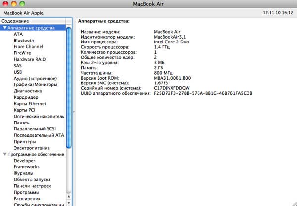Click the Intel Core 2 Duo value
This screenshot has height=206, width=297.
[x=171, y=42]
